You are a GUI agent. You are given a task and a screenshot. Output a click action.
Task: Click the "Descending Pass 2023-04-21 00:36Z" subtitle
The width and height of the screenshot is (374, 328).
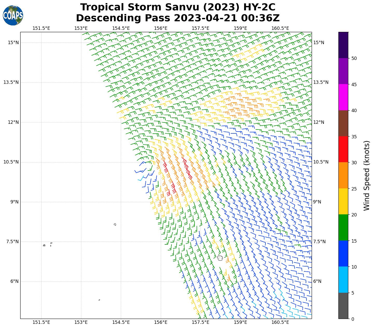pyautogui.click(x=178, y=18)
